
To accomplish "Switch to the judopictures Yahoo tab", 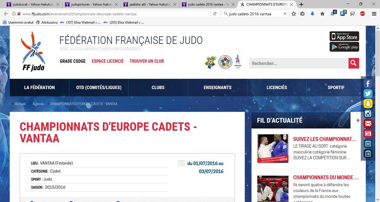I will coord(92,4).
